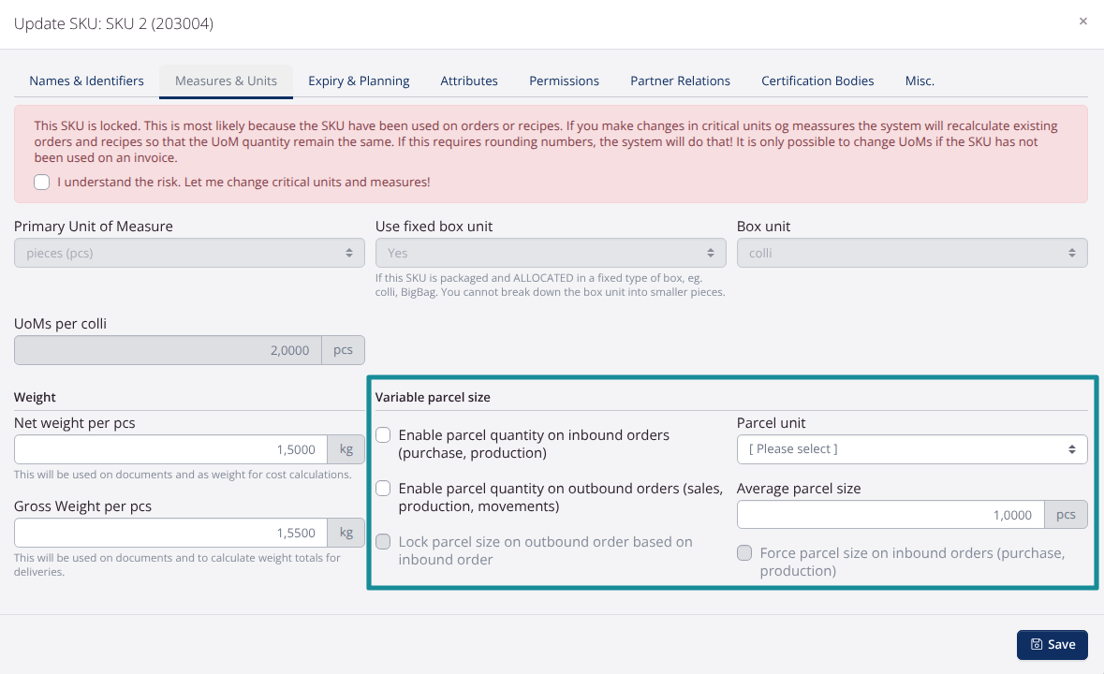Click the 'Update SKU: SKU 2 (203004)' title
The width and height of the screenshot is (1104, 674).
(113, 23)
